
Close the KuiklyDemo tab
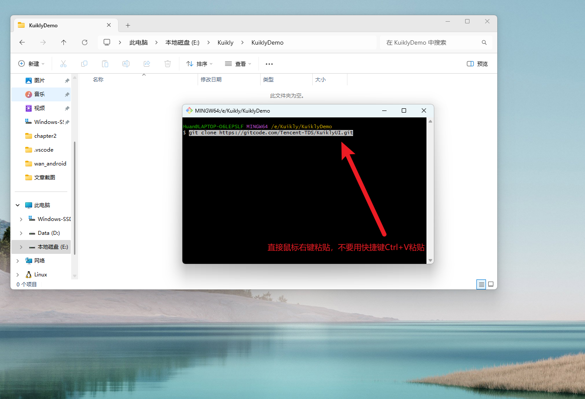[x=109, y=25]
